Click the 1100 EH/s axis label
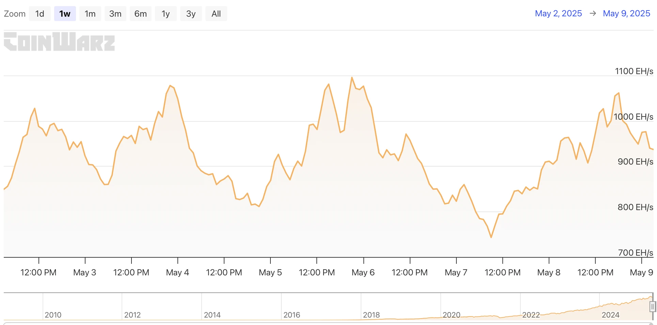The image size is (657, 325). pos(634,71)
